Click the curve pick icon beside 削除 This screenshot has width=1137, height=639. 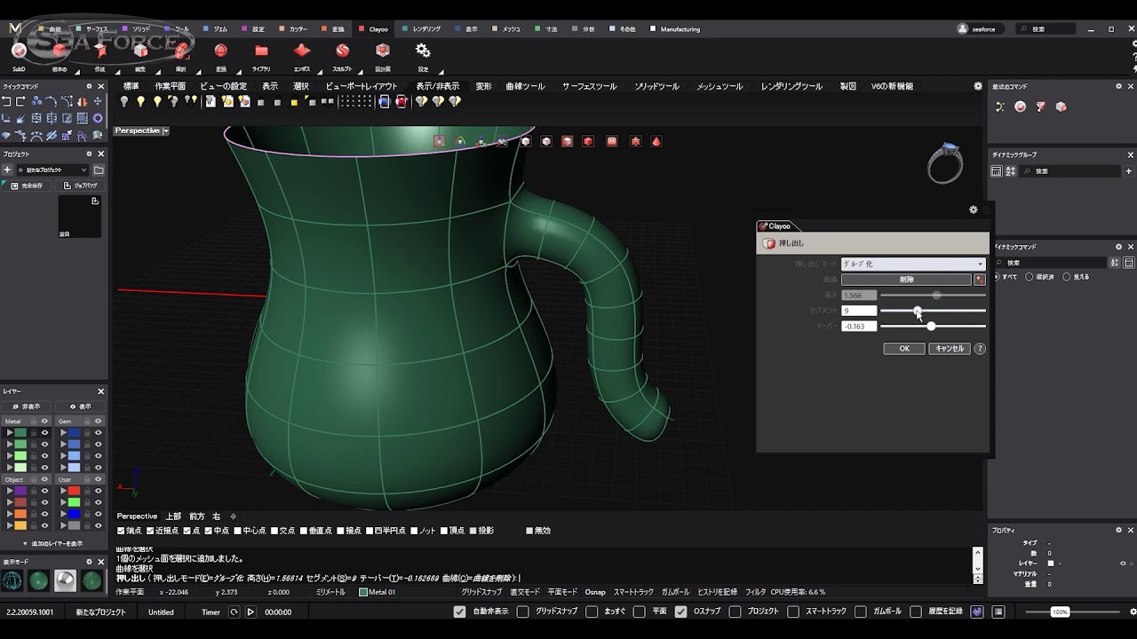[x=979, y=280]
